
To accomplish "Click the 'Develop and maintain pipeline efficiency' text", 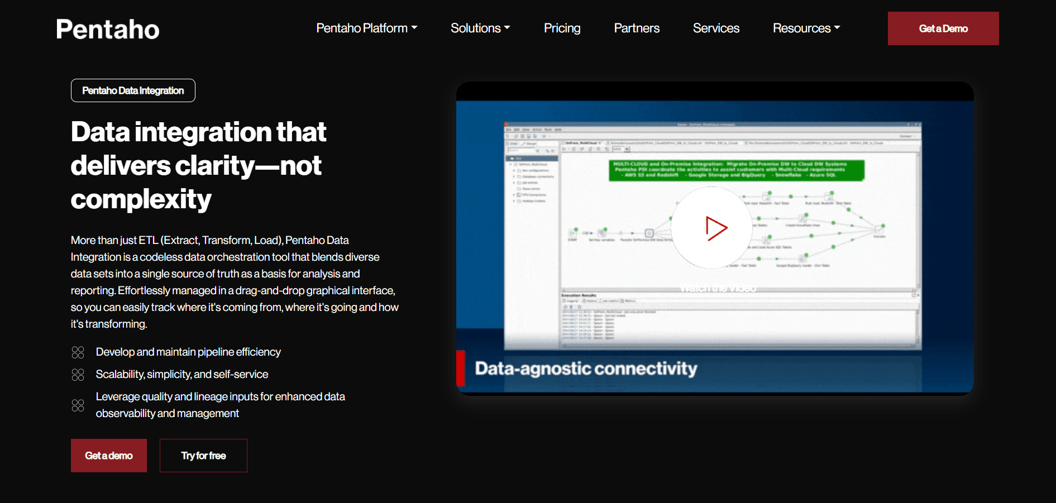I will (x=188, y=352).
